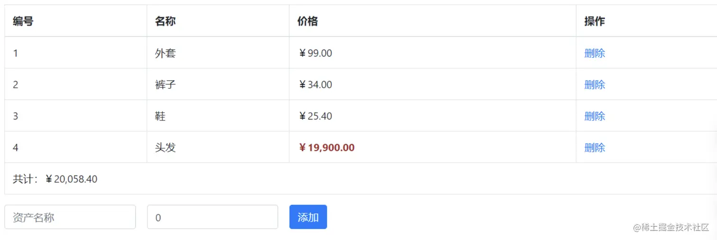The height and width of the screenshot is (240, 717).
Task: Delete the 外套 row
Action: pyautogui.click(x=595, y=53)
